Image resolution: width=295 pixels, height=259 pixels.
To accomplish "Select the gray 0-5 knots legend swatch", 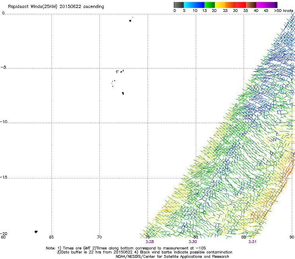I will [179, 5].
